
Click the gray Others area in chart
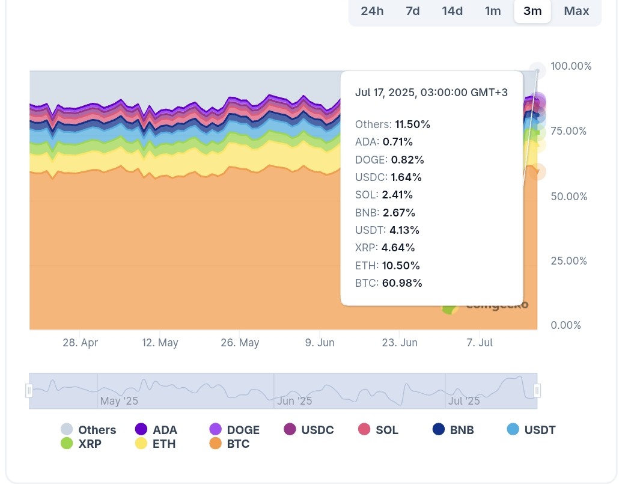186,86
